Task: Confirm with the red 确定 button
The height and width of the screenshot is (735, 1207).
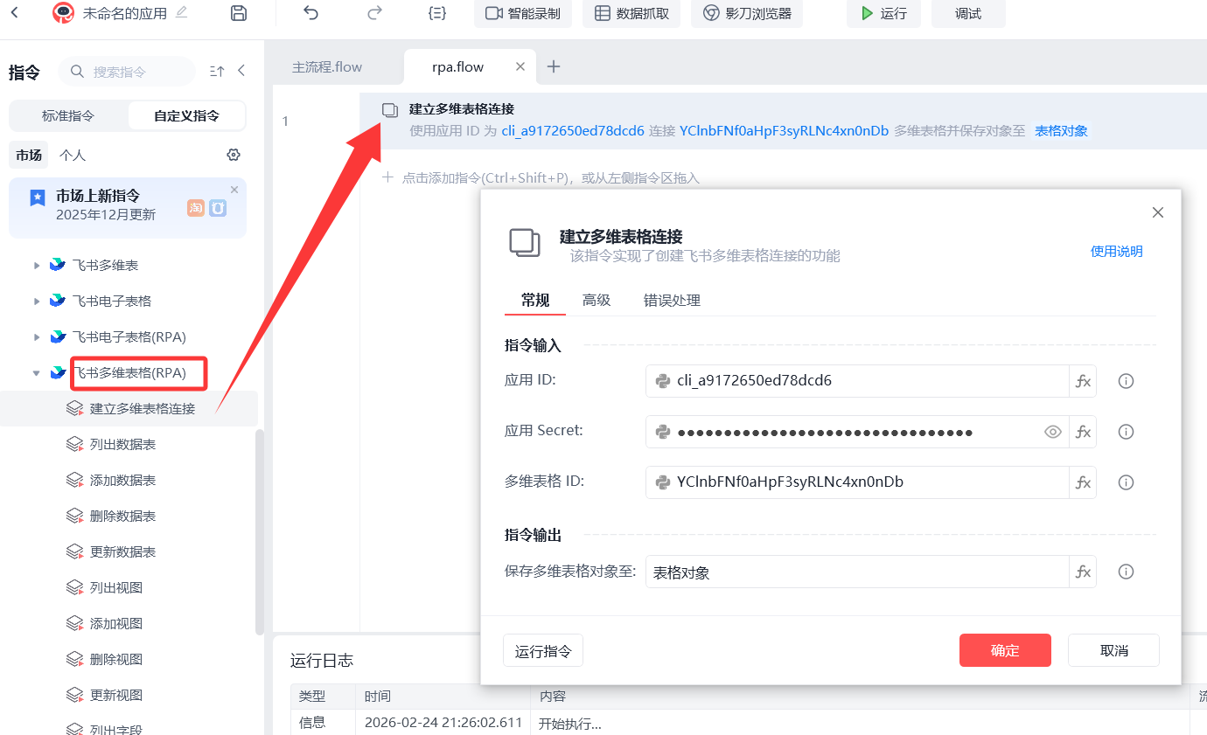Action: 1005,650
